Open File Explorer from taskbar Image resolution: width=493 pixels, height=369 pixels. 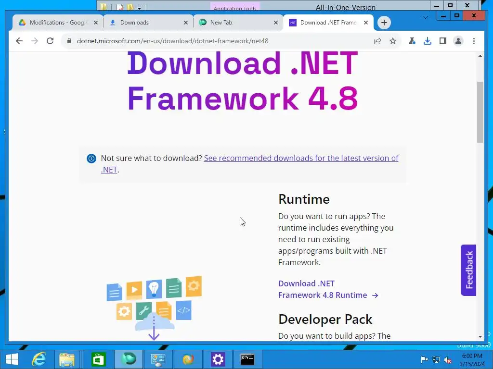point(67,359)
